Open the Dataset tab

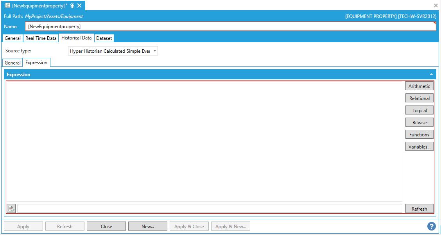click(x=104, y=38)
